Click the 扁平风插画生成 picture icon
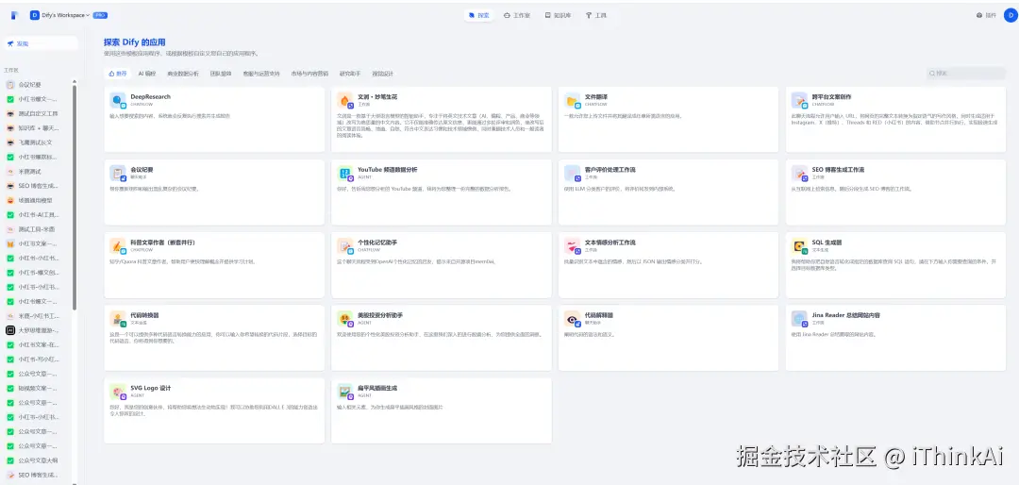Viewport: 1019px width, 485px height. 345,392
